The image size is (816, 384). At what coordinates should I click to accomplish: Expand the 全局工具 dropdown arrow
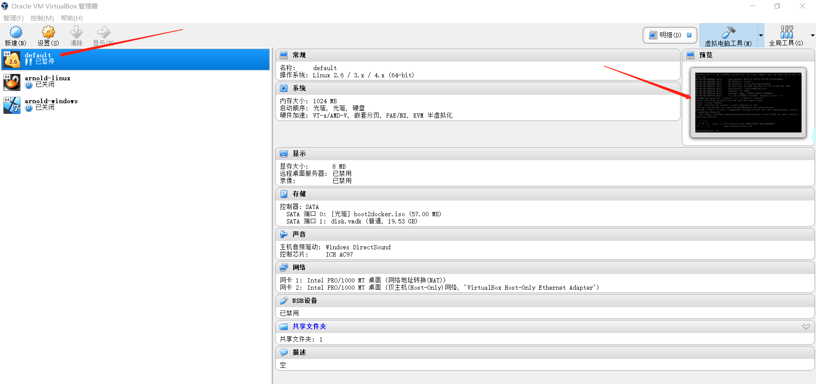pos(812,36)
